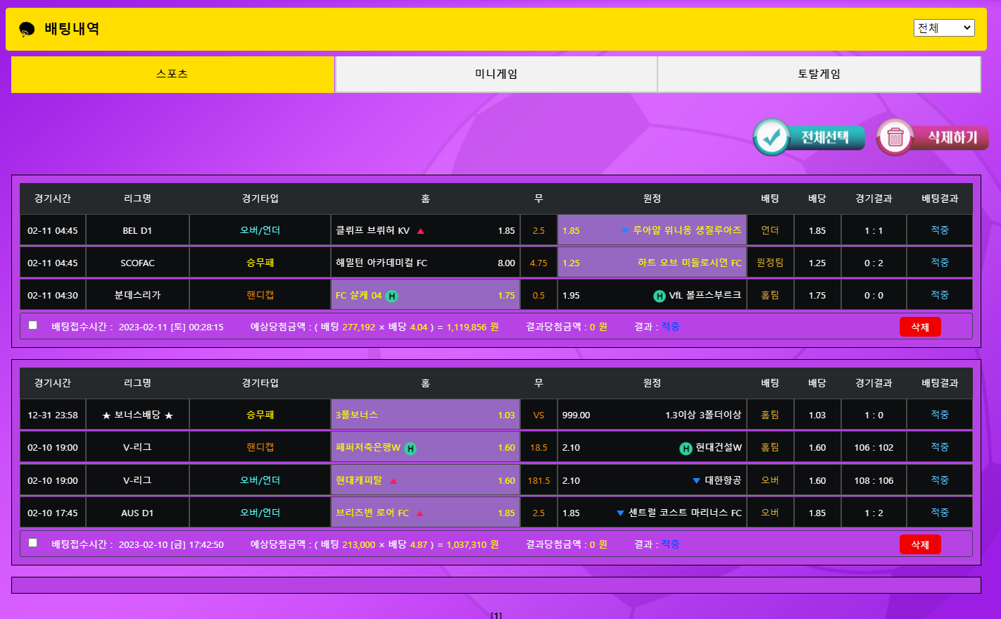Click the betting history logo icon in header
Image resolution: width=1001 pixels, height=619 pixels.
point(27,30)
